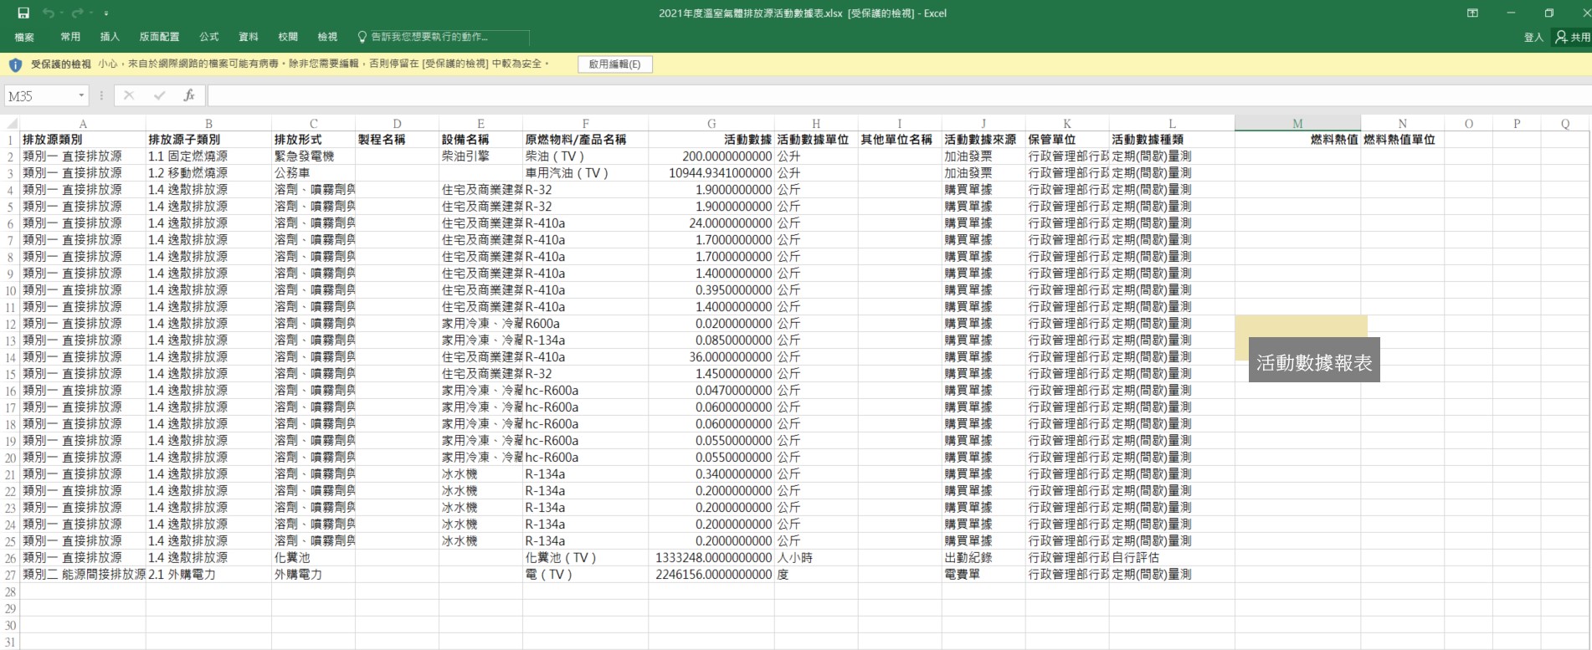Open the 檔案 menu tab
This screenshot has height=650, width=1592.
click(x=24, y=37)
